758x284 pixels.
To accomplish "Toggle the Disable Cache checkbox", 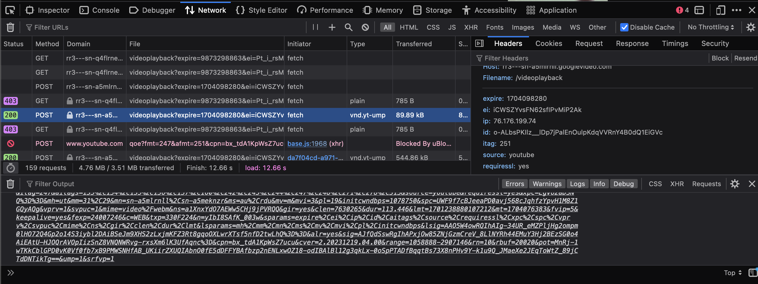I will 624,27.
